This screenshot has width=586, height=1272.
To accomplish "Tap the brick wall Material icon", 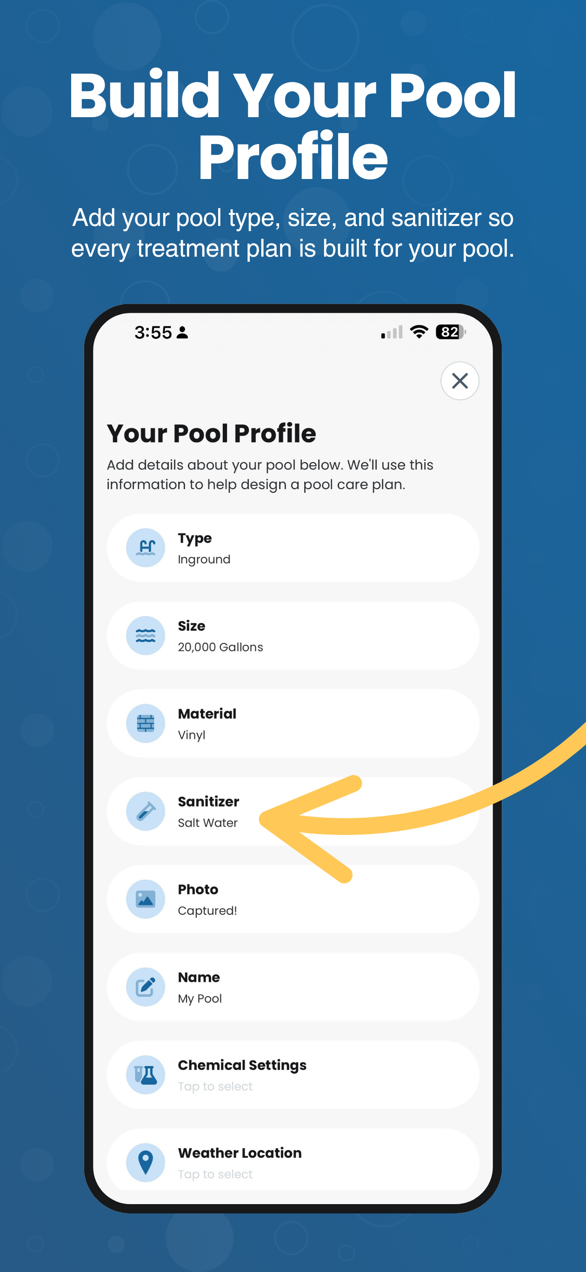I will (145, 723).
